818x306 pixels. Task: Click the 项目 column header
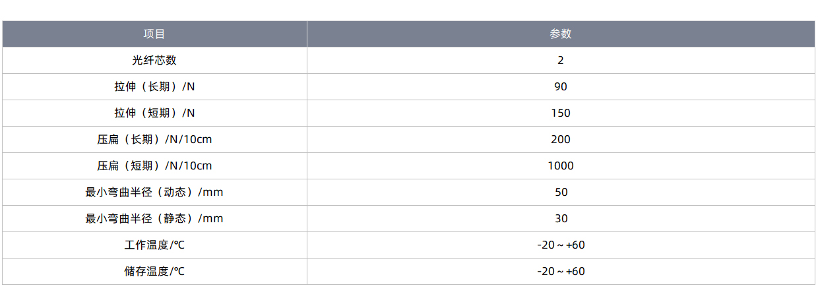coord(154,34)
